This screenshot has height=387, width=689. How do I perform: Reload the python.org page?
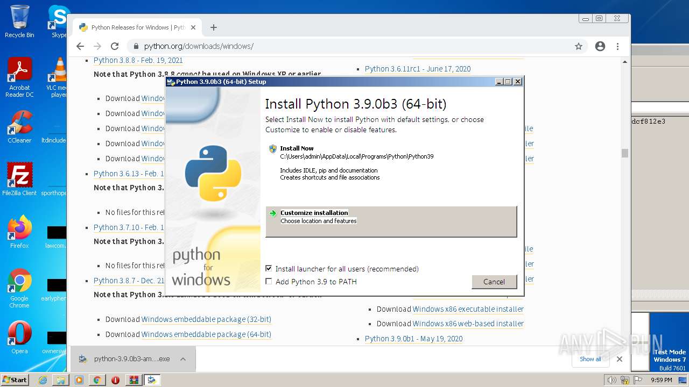115,46
